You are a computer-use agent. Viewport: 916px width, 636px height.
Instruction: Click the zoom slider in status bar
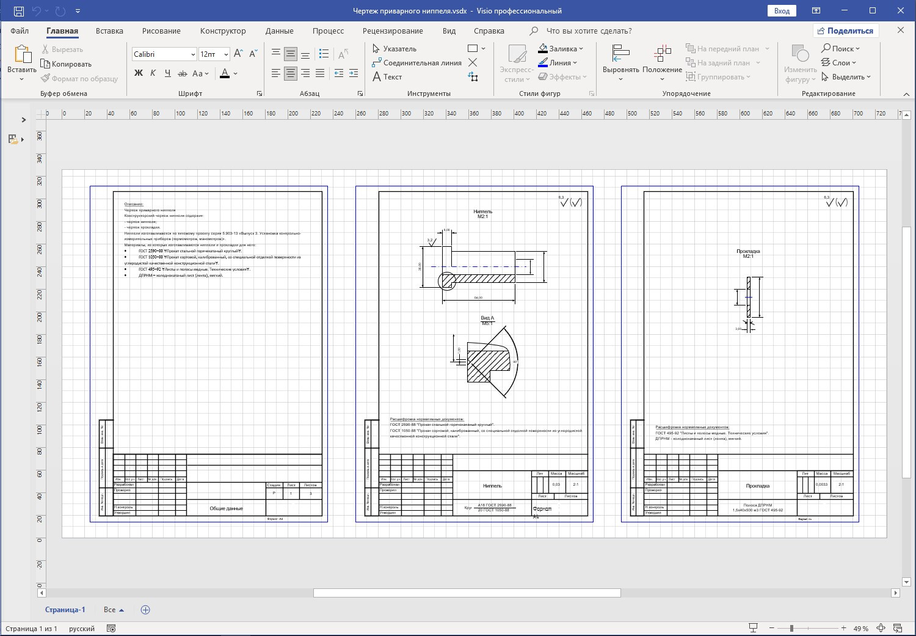791,628
